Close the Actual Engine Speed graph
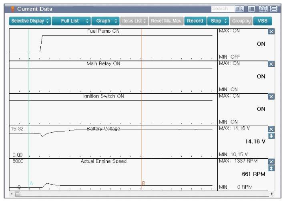 pyautogui.click(x=271, y=162)
